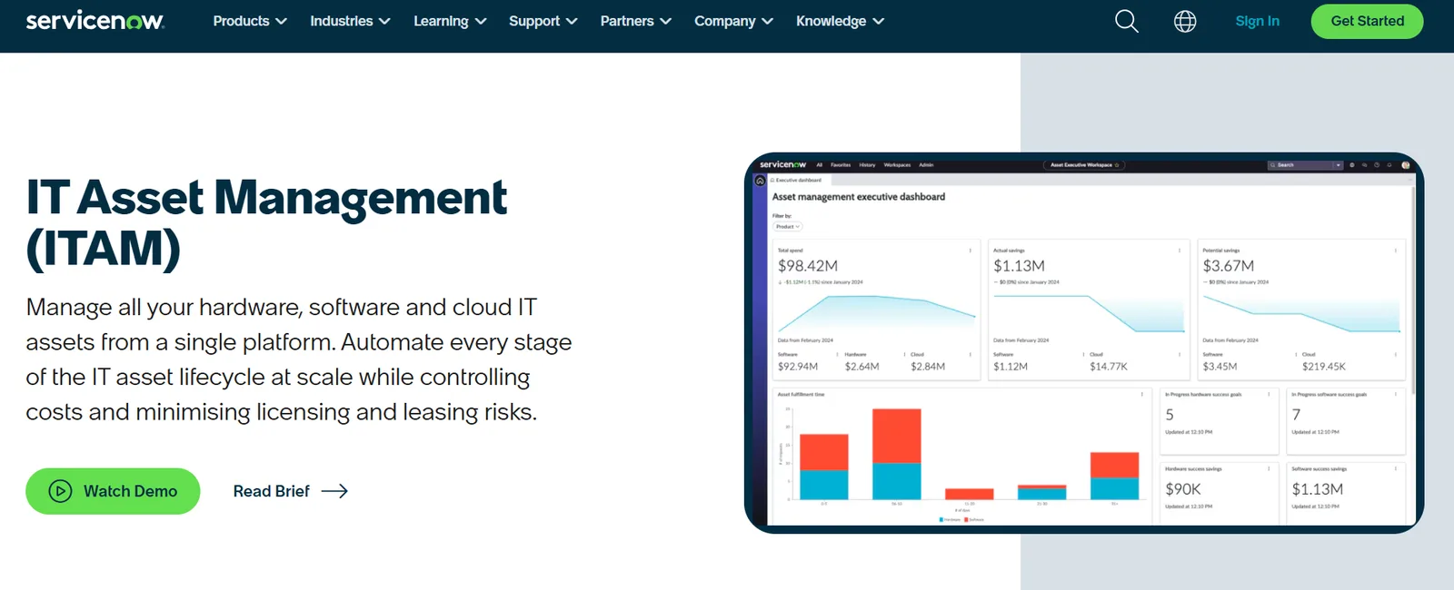Click the "$98.42M" total spend value

click(x=808, y=266)
